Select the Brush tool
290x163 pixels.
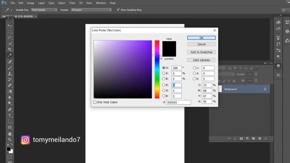tap(10, 67)
